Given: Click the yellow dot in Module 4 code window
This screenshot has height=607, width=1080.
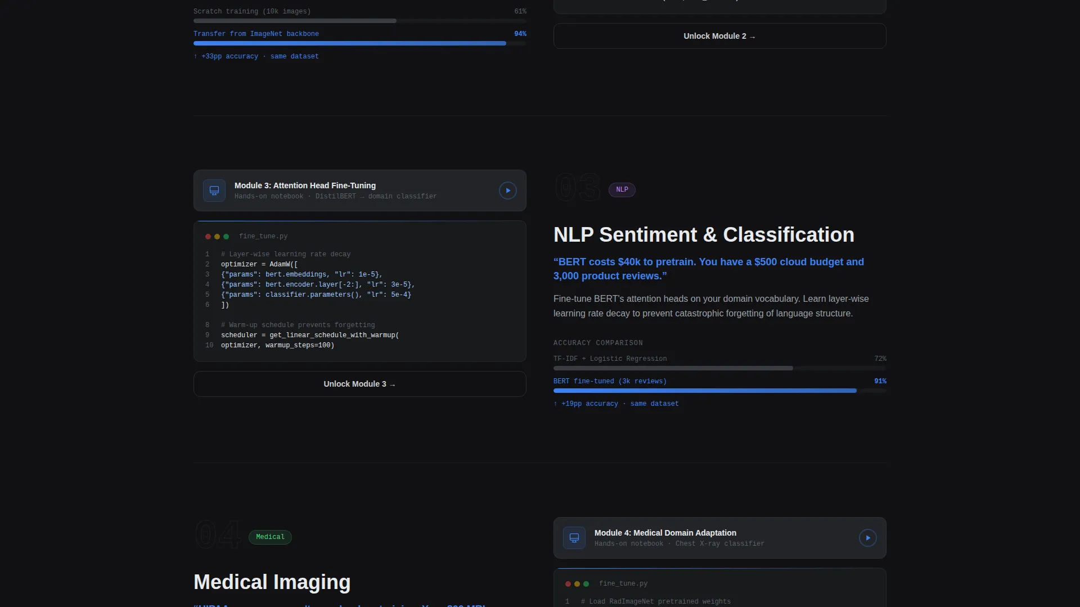Looking at the screenshot, I should click(x=577, y=584).
